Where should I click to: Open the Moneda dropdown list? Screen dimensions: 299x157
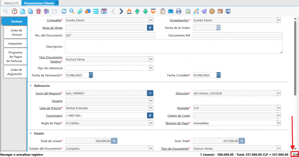pos(279,108)
